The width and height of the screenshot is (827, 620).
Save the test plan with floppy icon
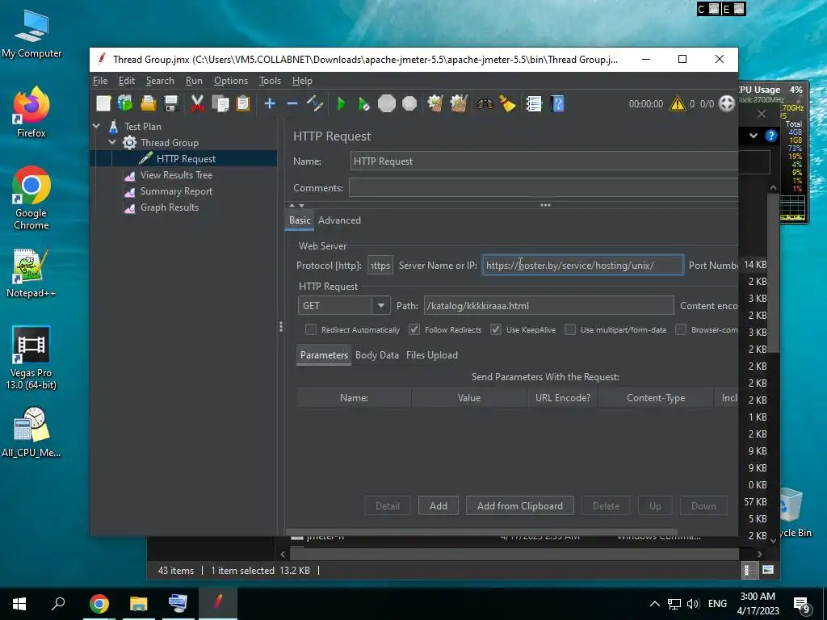point(171,103)
